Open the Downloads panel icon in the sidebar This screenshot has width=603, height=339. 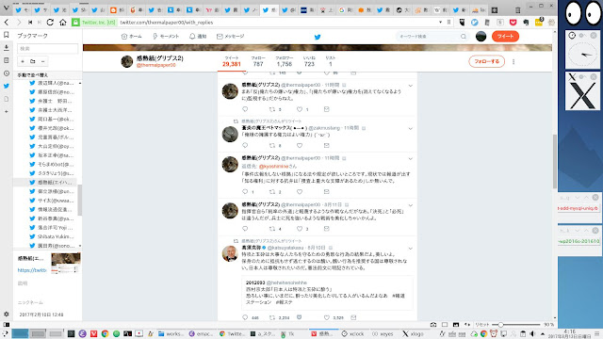pos(7,48)
